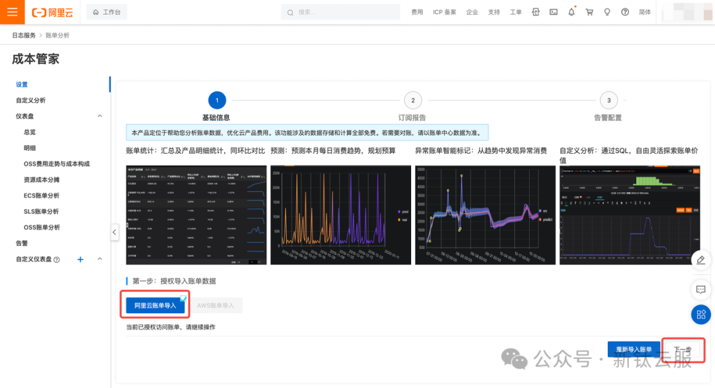
Task: Open SLS账单分析 dashboard
Action: coord(41,212)
